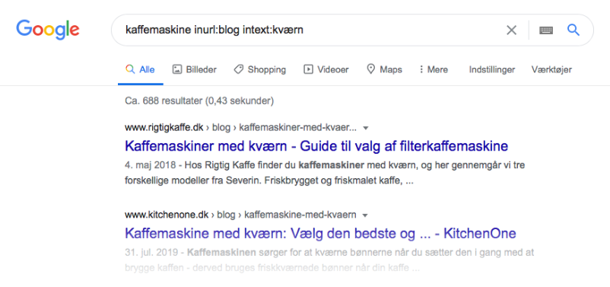Switch to the Billeder tab
This screenshot has width=610, height=287.
[x=195, y=70]
